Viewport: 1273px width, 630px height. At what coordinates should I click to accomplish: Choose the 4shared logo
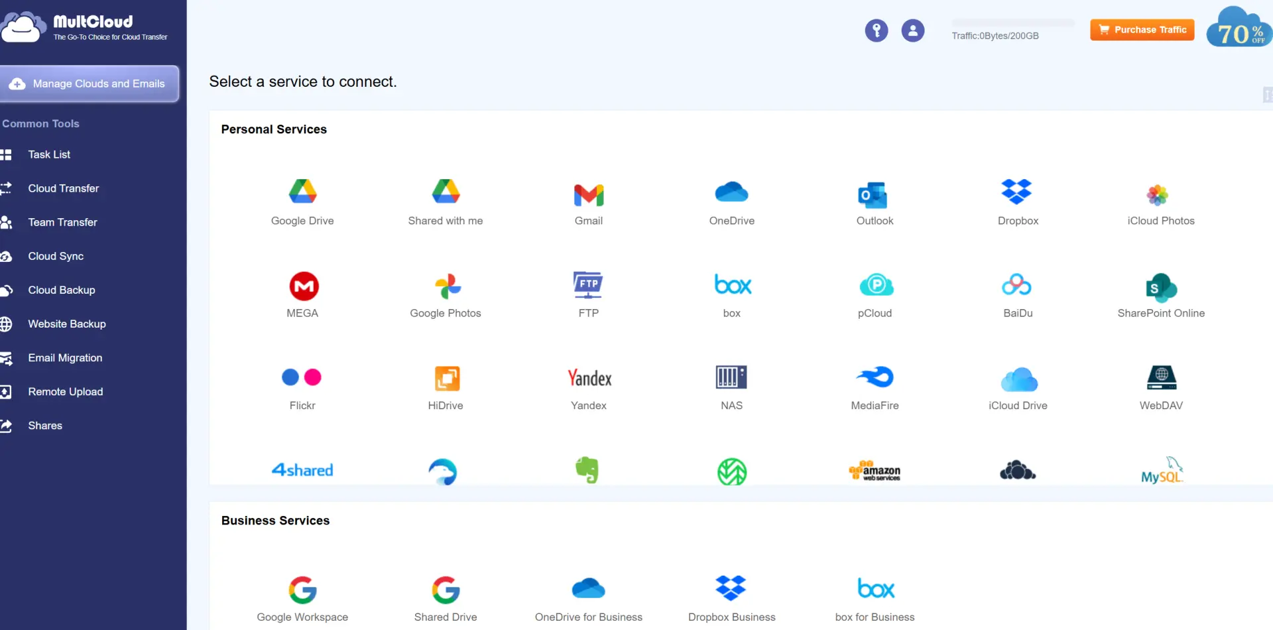[302, 470]
